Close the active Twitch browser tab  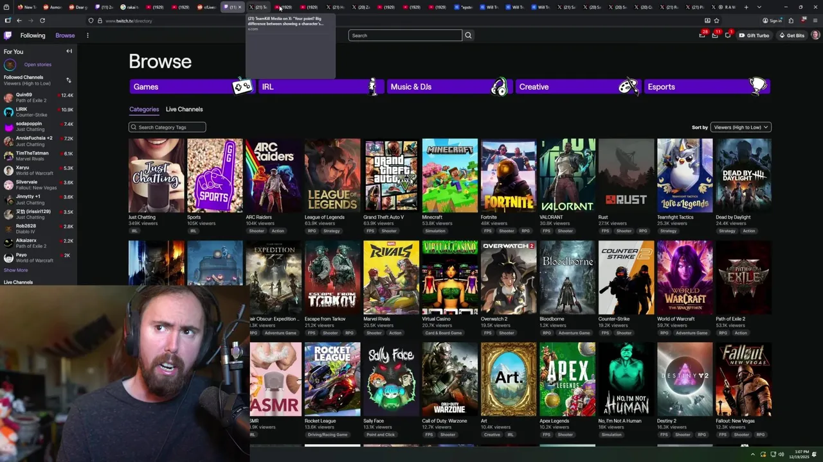240,7
